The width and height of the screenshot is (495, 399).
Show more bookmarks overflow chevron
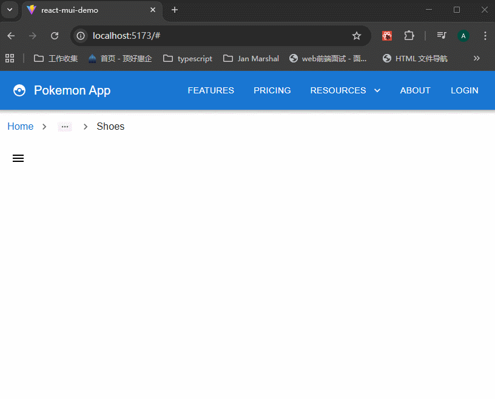tap(476, 58)
